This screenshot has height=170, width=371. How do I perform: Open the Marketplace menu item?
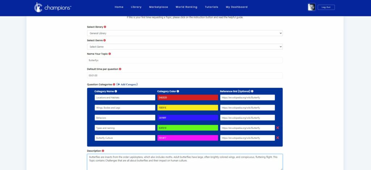(x=159, y=7)
